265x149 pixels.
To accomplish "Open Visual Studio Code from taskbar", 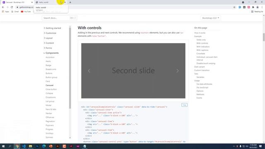I will [x=24, y=146].
